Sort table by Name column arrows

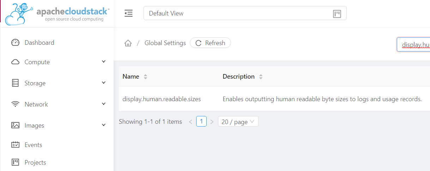tap(145, 77)
